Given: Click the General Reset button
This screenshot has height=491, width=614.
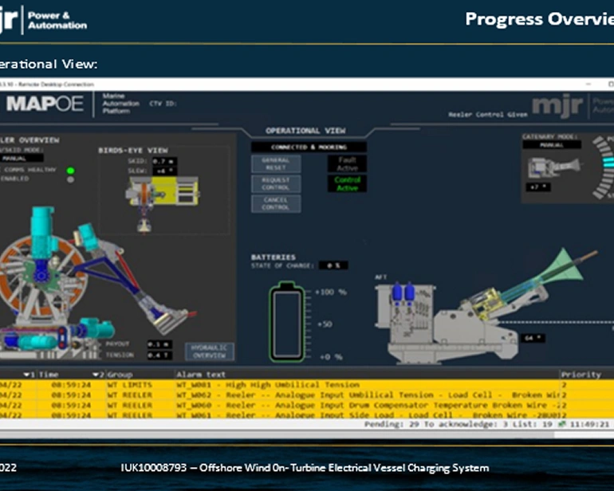Looking at the screenshot, I should 276,163.
